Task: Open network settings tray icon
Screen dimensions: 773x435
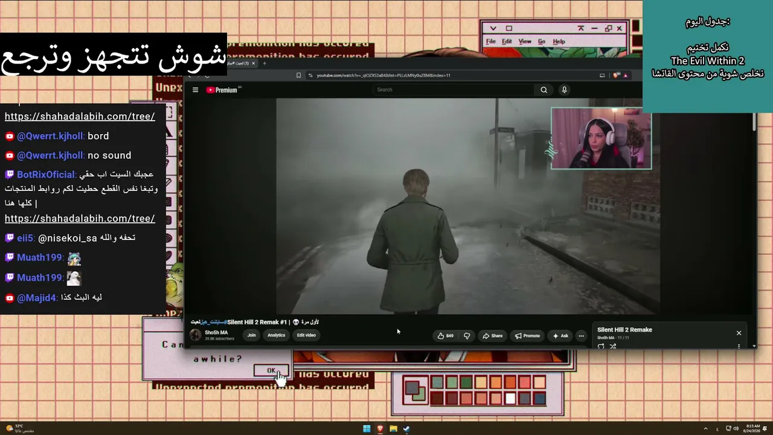Action: (x=728, y=429)
